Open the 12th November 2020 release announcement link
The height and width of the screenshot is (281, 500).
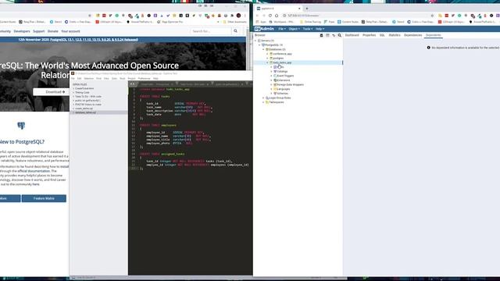[94, 40]
